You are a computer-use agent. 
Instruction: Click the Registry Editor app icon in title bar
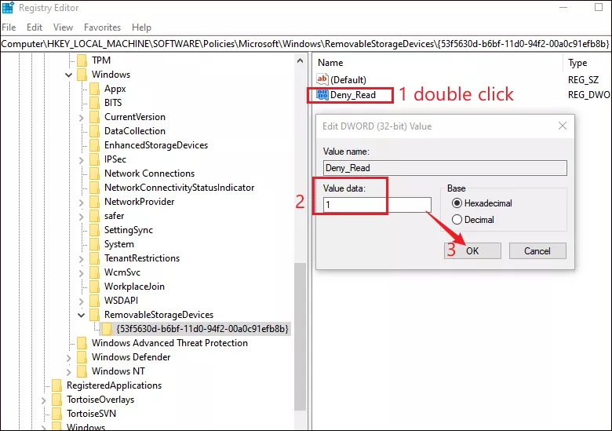(7, 8)
